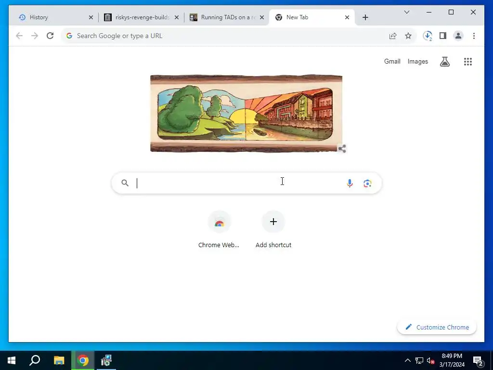The image size is (493, 370).
Task: Open Google Lens image search icon
Action: [x=367, y=183]
